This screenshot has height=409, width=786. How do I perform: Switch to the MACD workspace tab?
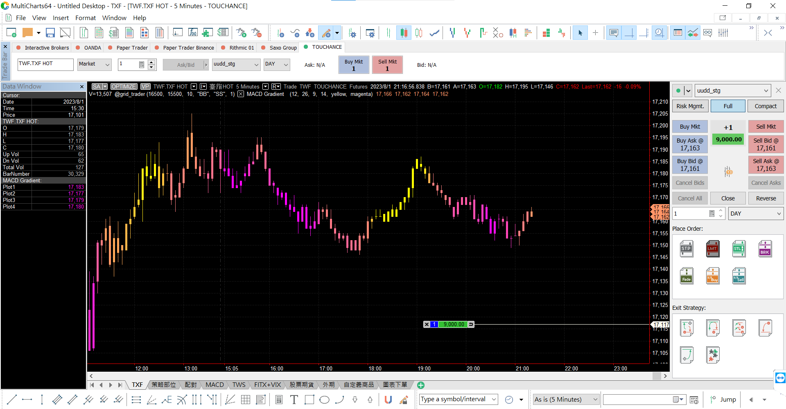coord(215,385)
